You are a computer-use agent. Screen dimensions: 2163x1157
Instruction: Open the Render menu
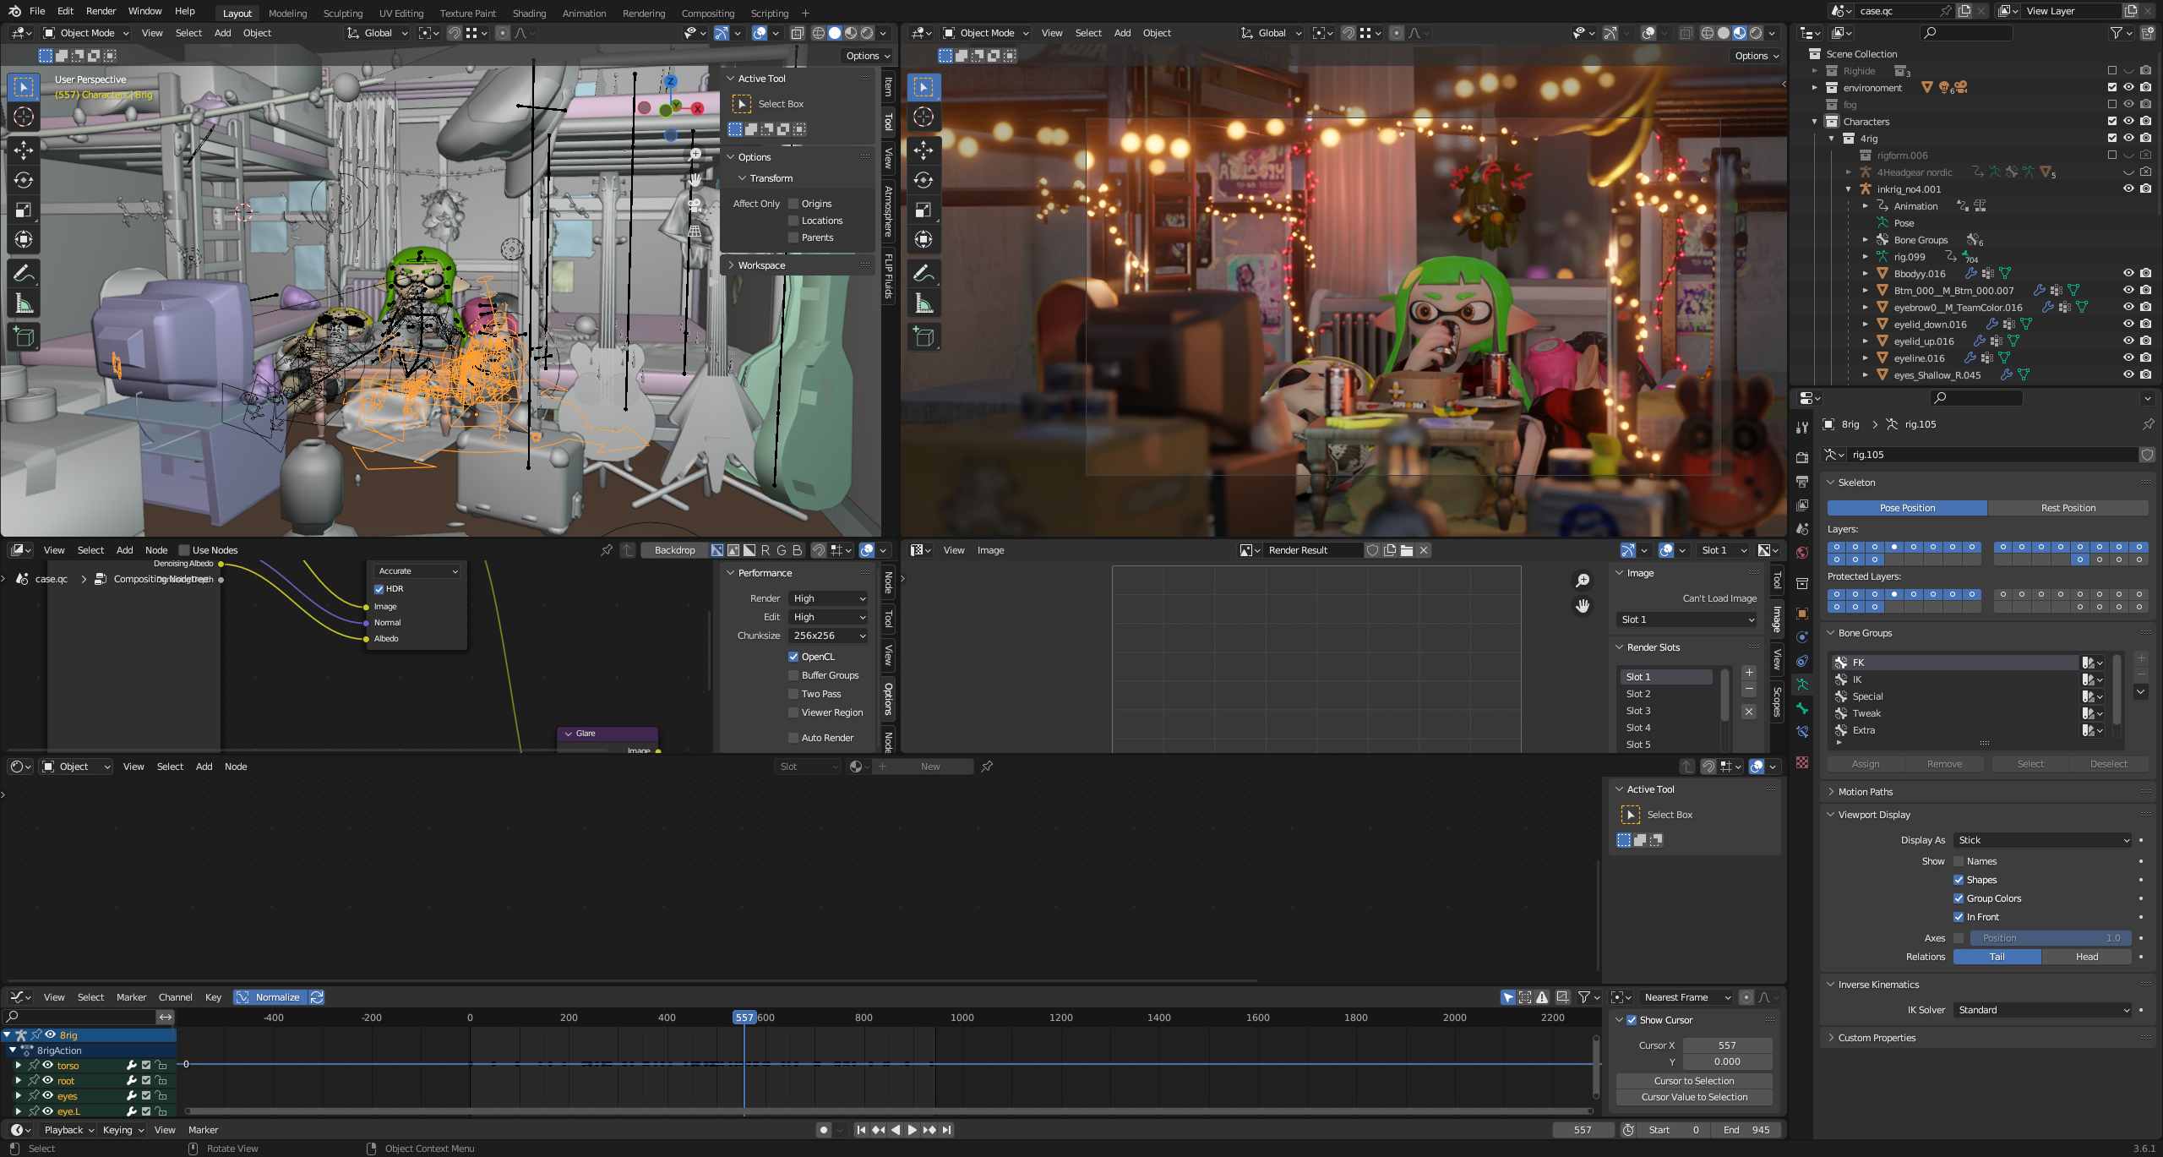tap(101, 11)
